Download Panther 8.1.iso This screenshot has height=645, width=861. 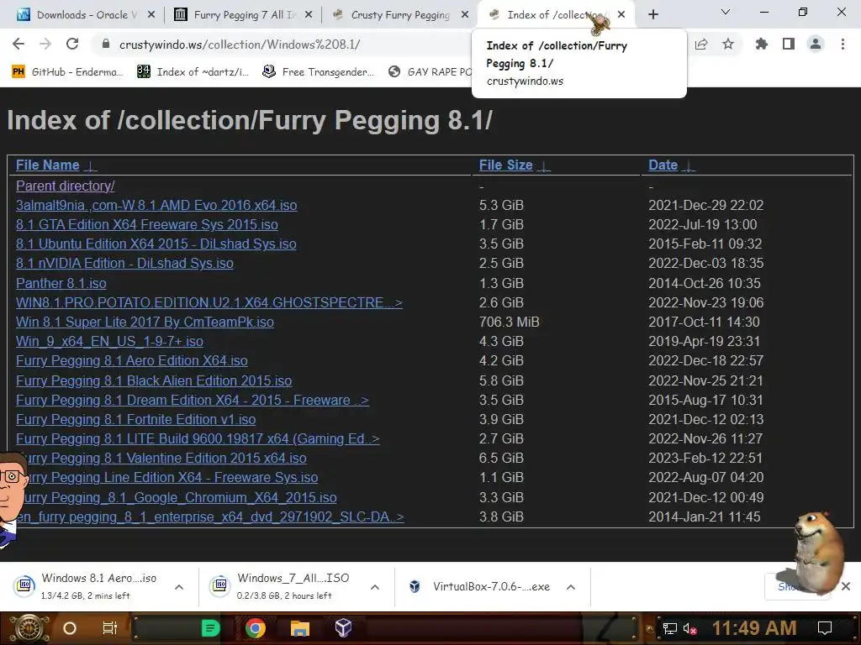pos(61,283)
